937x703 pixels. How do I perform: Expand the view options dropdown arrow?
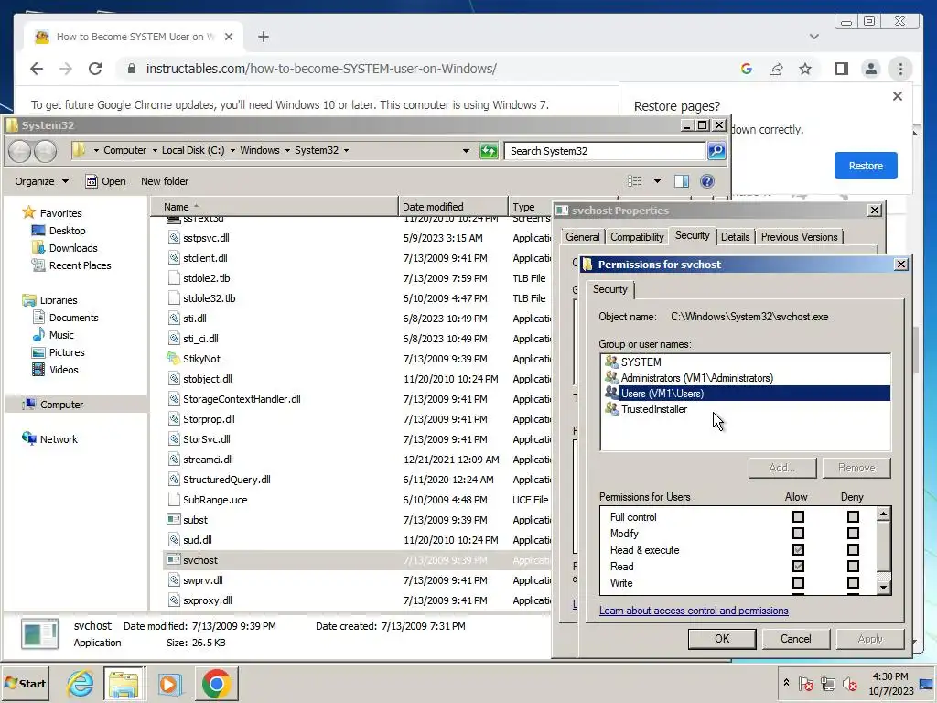657,181
